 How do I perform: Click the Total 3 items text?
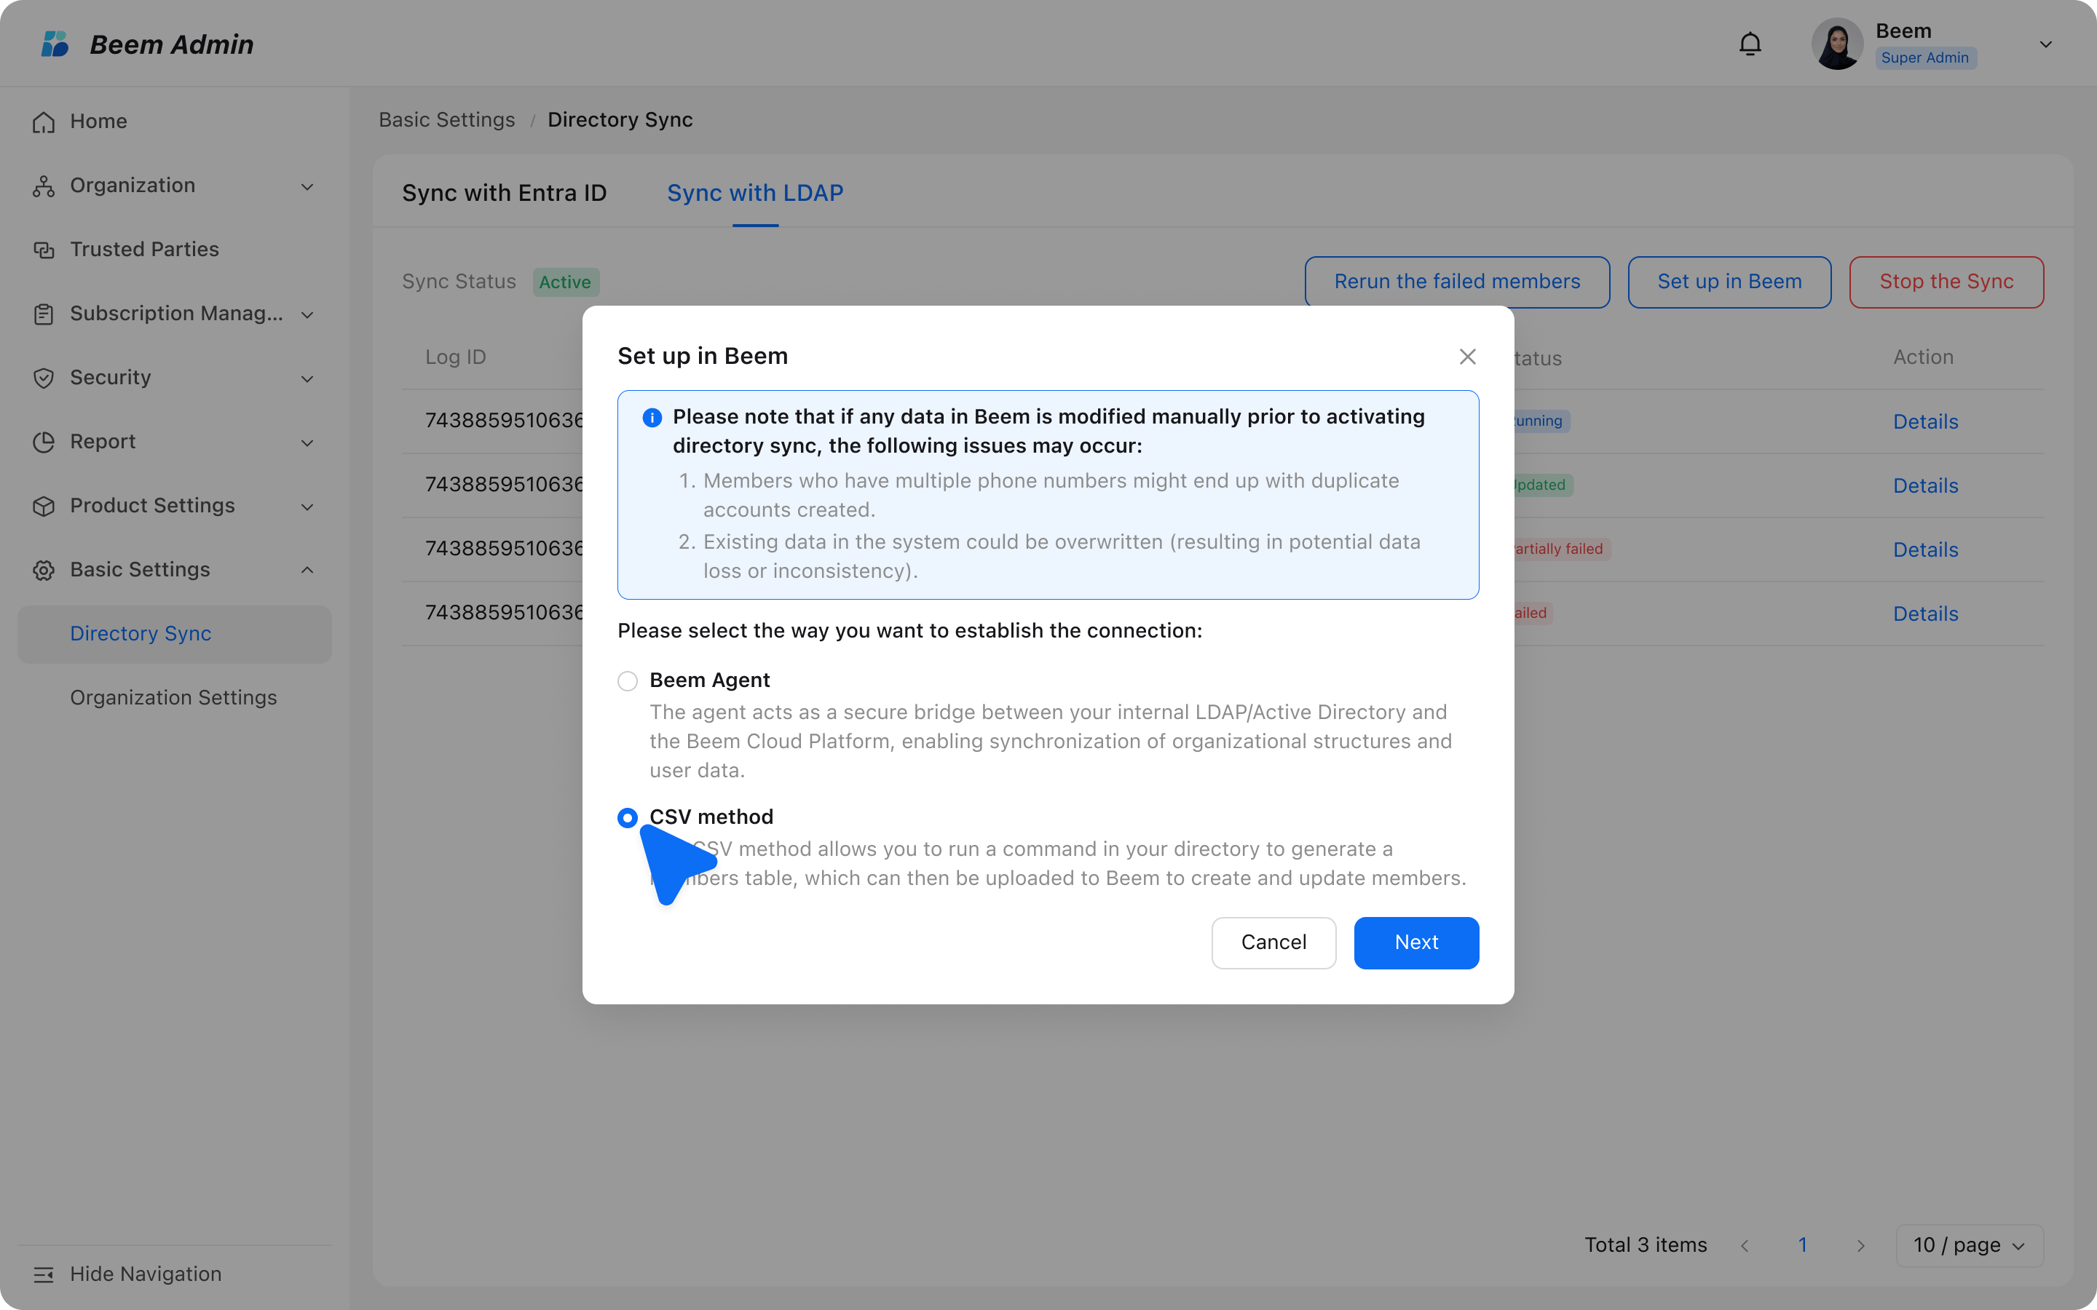click(1646, 1246)
